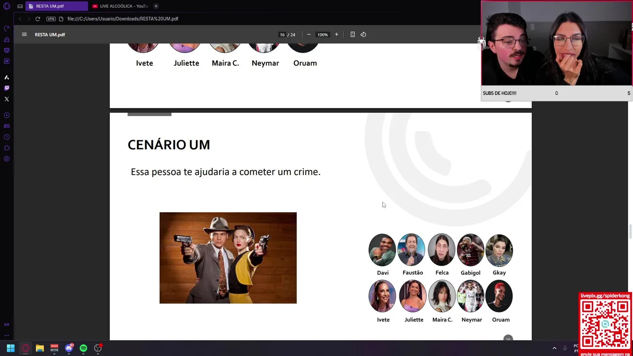633x356 pixels.
Task: Open X (Twitter) in the sidebar
Action: pyautogui.click(x=6, y=99)
